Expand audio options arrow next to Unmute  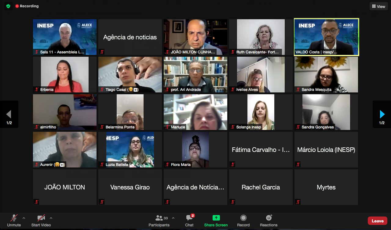pos(24,218)
